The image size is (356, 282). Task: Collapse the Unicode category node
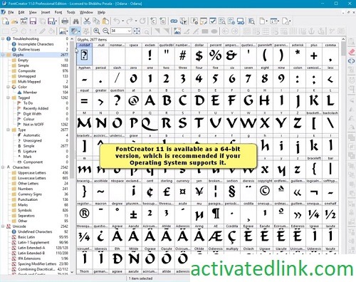(x=3, y=226)
